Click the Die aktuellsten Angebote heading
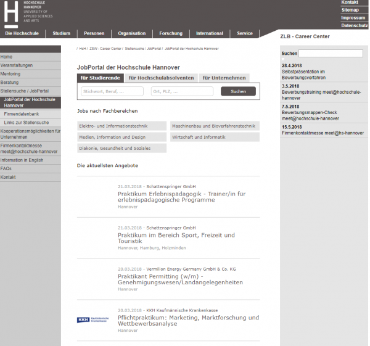Image resolution: width=370 pixels, height=346 pixels. [107, 165]
